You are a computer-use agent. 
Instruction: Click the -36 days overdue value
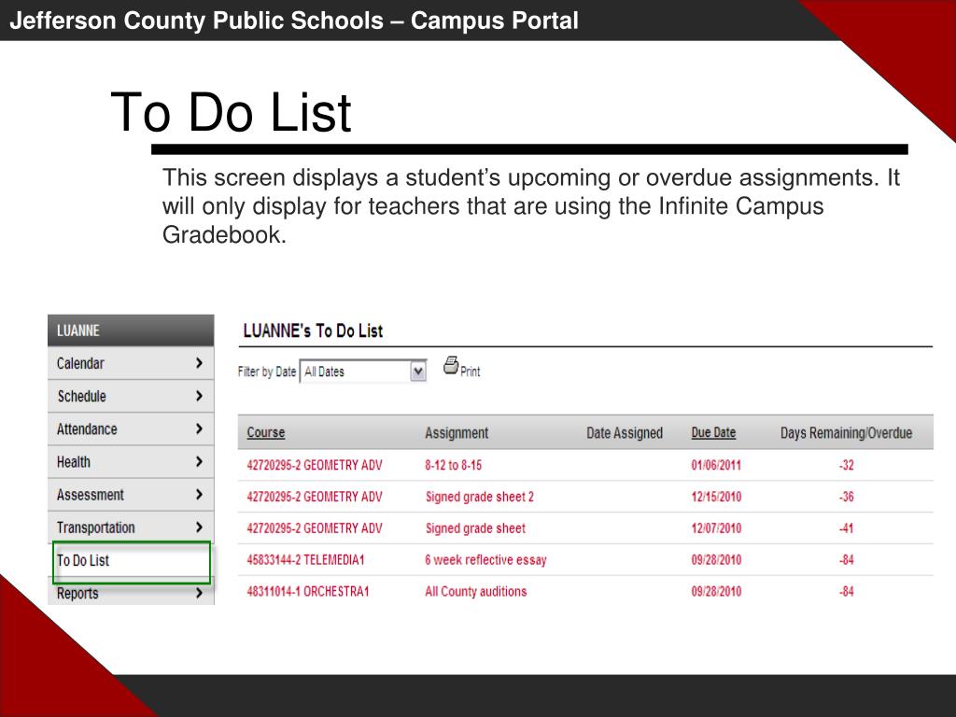tap(846, 497)
